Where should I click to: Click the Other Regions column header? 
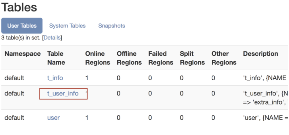[x=224, y=58]
